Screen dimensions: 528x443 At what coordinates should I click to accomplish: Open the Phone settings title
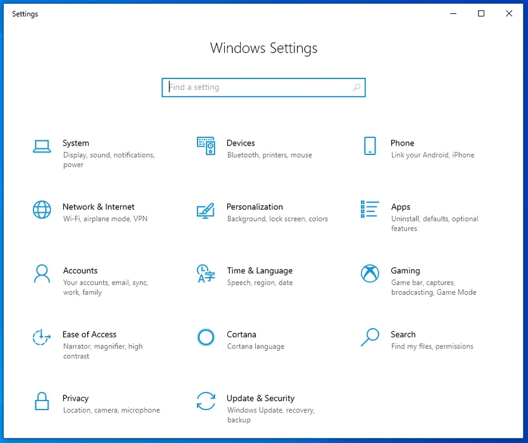coord(402,143)
